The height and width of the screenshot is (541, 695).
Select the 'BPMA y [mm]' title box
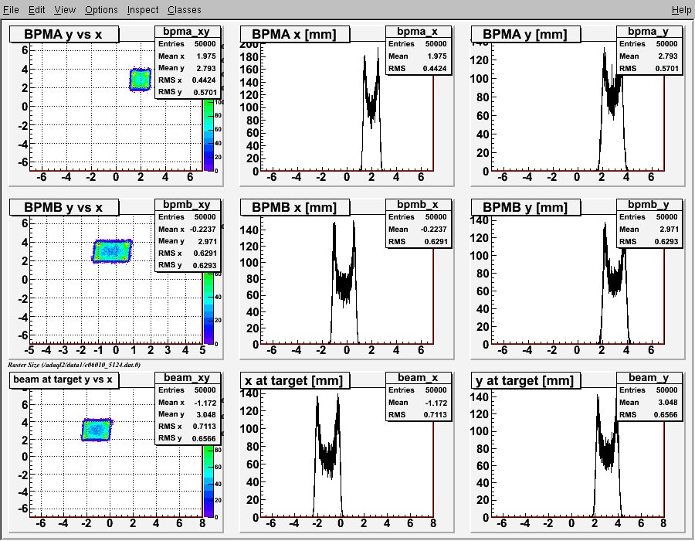pos(525,34)
